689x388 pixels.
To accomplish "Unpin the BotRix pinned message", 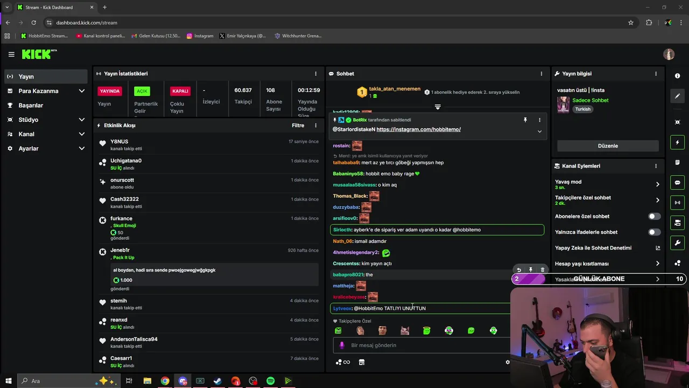I will (525, 120).
